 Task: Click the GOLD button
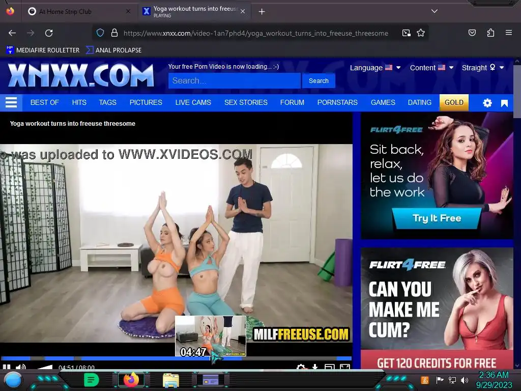click(x=454, y=102)
